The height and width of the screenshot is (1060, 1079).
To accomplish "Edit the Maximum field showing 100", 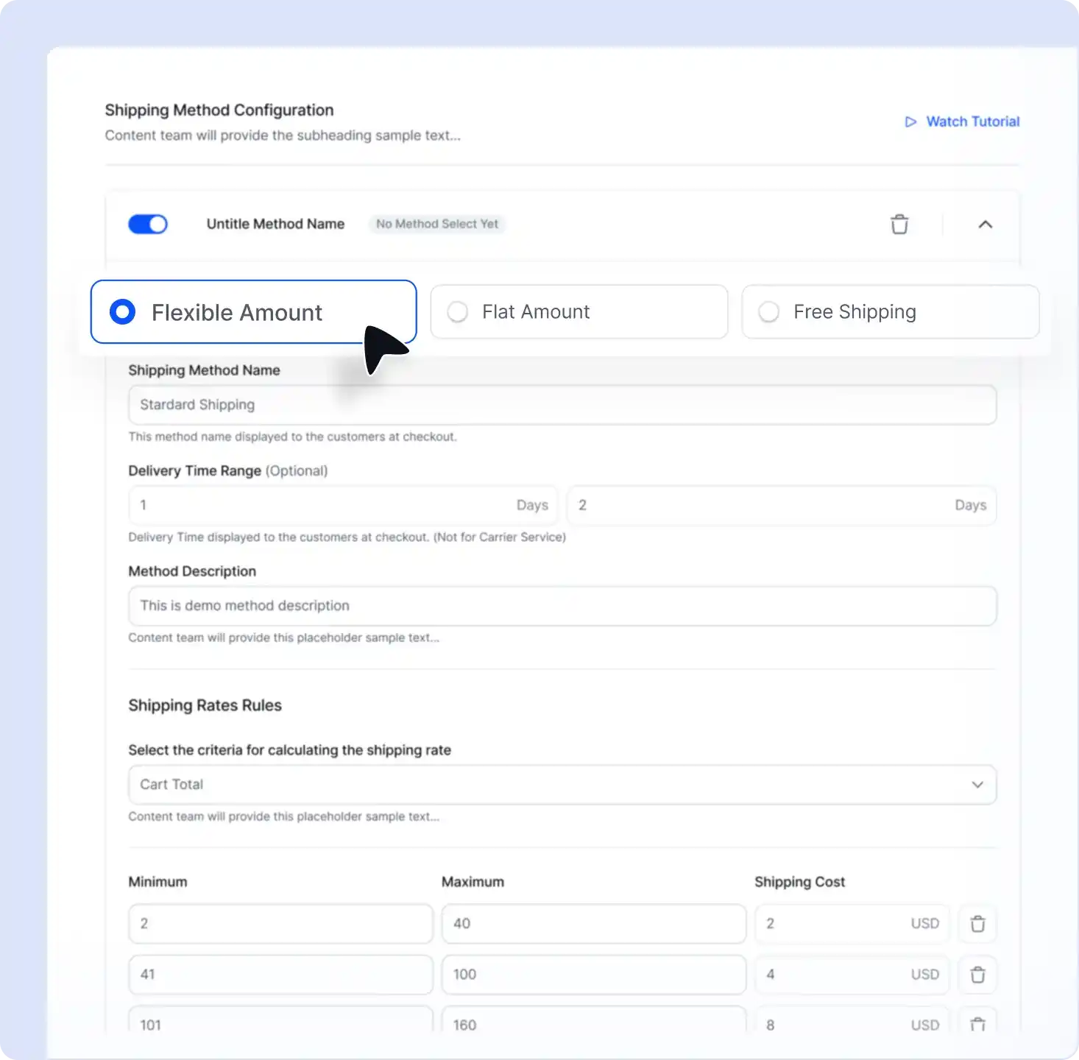I will [593, 975].
